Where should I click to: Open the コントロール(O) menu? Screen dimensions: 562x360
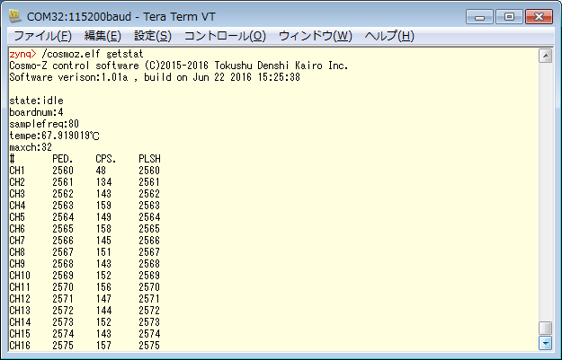pyautogui.click(x=225, y=36)
